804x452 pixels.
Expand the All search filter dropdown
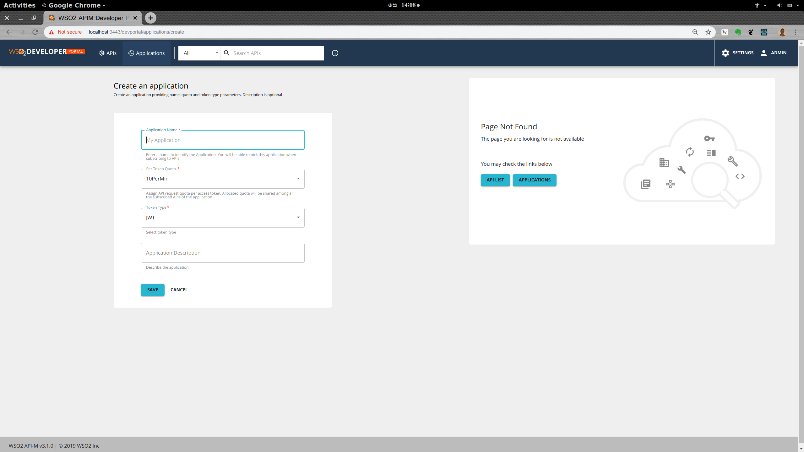click(200, 53)
